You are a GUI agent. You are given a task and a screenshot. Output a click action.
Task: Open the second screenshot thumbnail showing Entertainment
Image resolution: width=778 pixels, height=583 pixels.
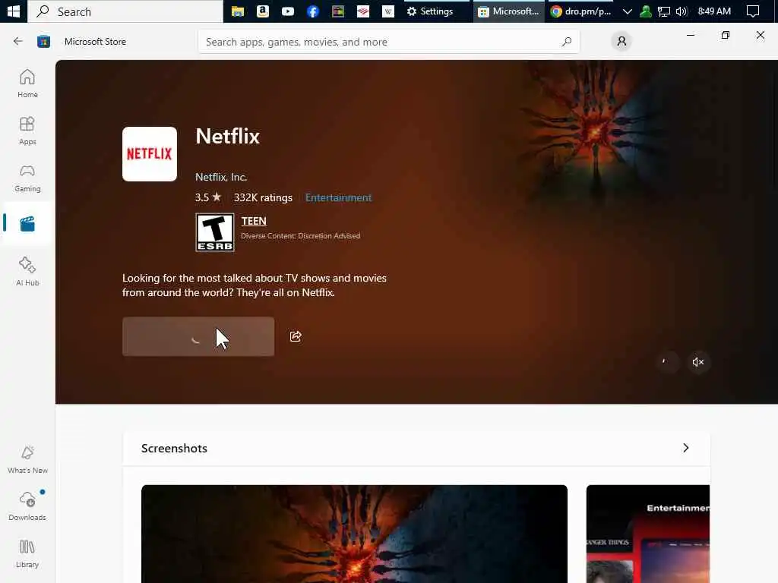pyautogui.click(x=648, y=534)
